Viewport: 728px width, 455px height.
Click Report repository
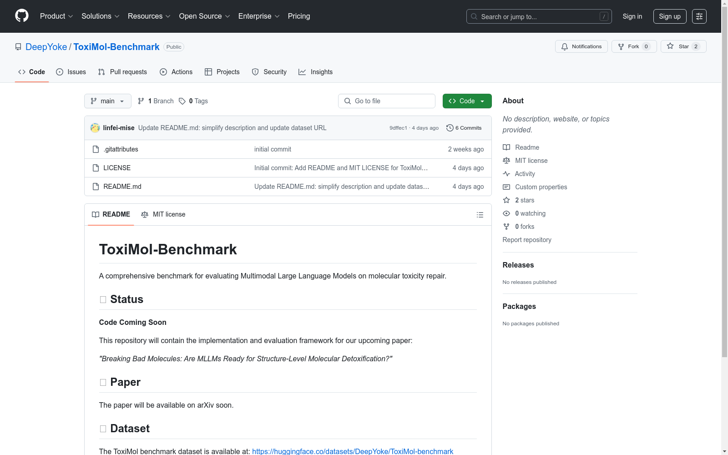coord(527,240)
